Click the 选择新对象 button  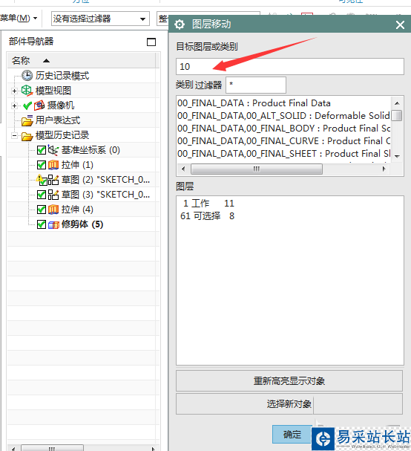(x=289, y=404)
